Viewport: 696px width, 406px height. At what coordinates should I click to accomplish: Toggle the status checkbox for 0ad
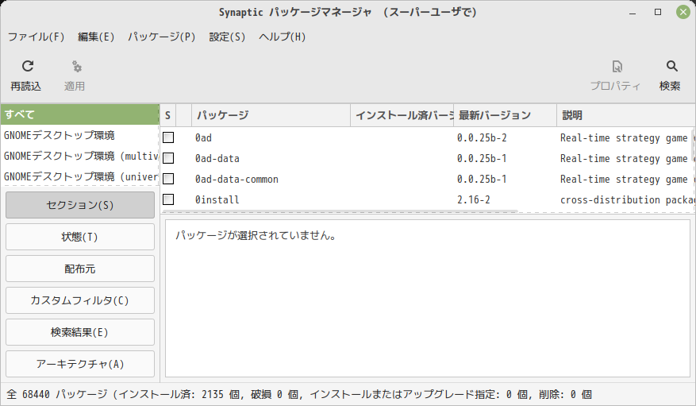[168, 137]
